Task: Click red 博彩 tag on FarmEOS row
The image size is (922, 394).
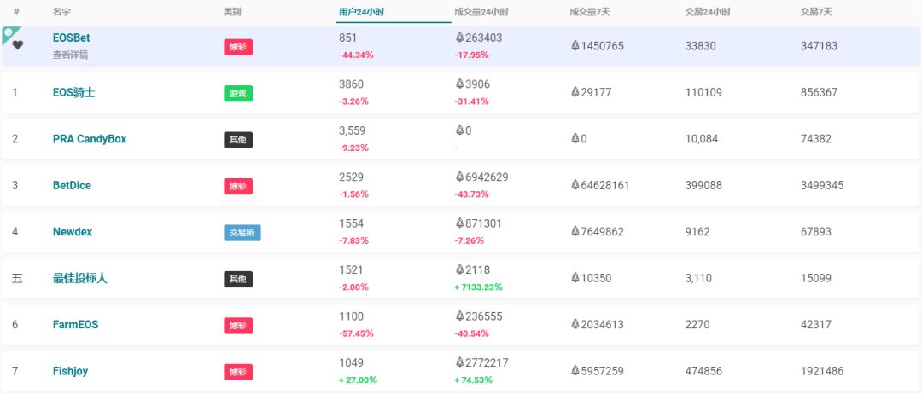Action: pyautogui.click(x=238, y=325)
